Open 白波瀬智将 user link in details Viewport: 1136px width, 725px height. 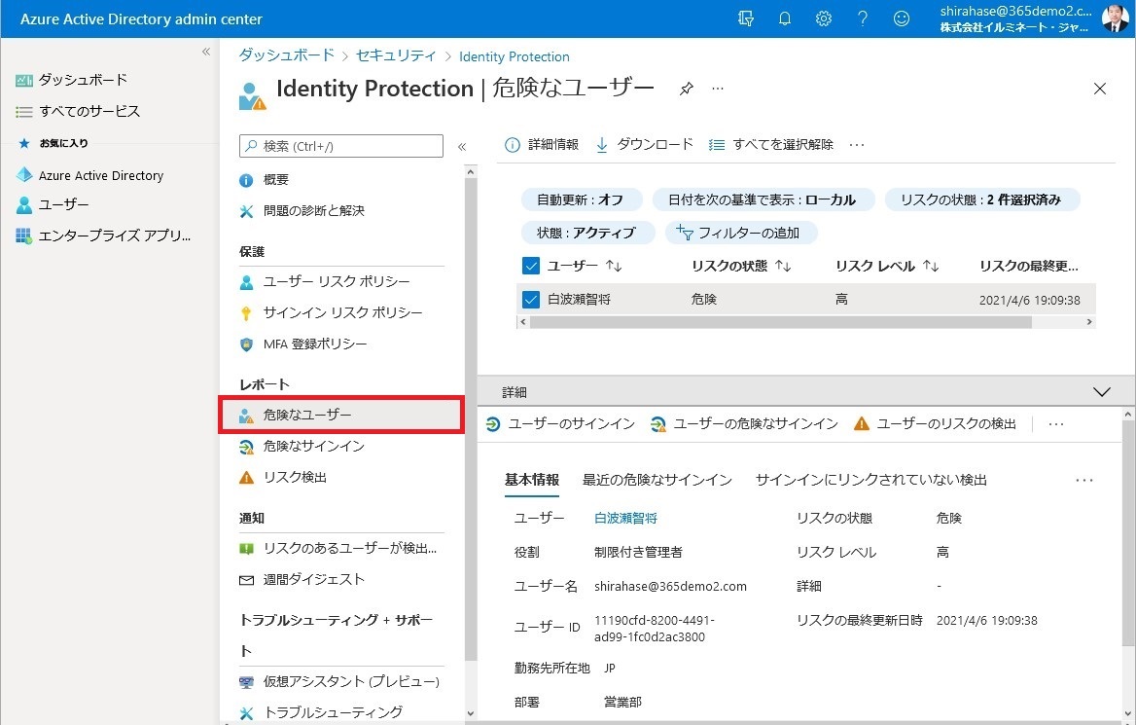[x=626, y=519]
